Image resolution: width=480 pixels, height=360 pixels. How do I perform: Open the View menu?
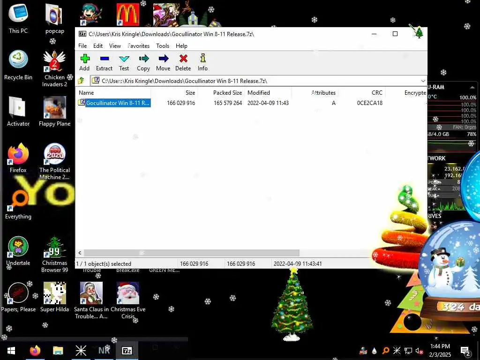click(115, 46)
